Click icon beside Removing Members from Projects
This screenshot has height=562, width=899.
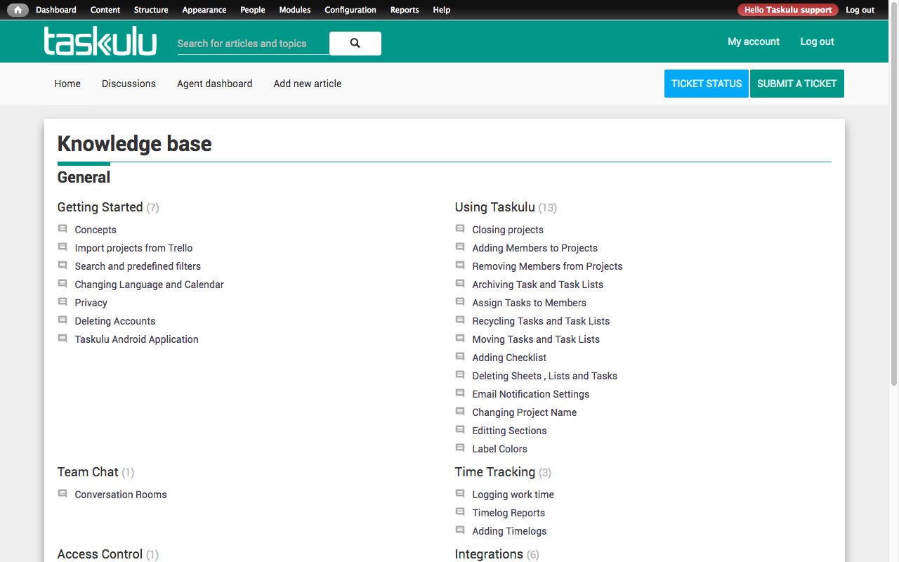pyautogui.click(x=460, y=266)
